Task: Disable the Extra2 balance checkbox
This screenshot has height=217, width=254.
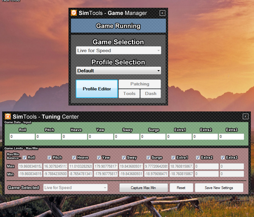Action: tap(198, 157)
